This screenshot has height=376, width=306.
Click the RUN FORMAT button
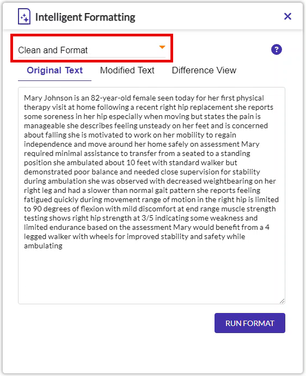[250, 323]
